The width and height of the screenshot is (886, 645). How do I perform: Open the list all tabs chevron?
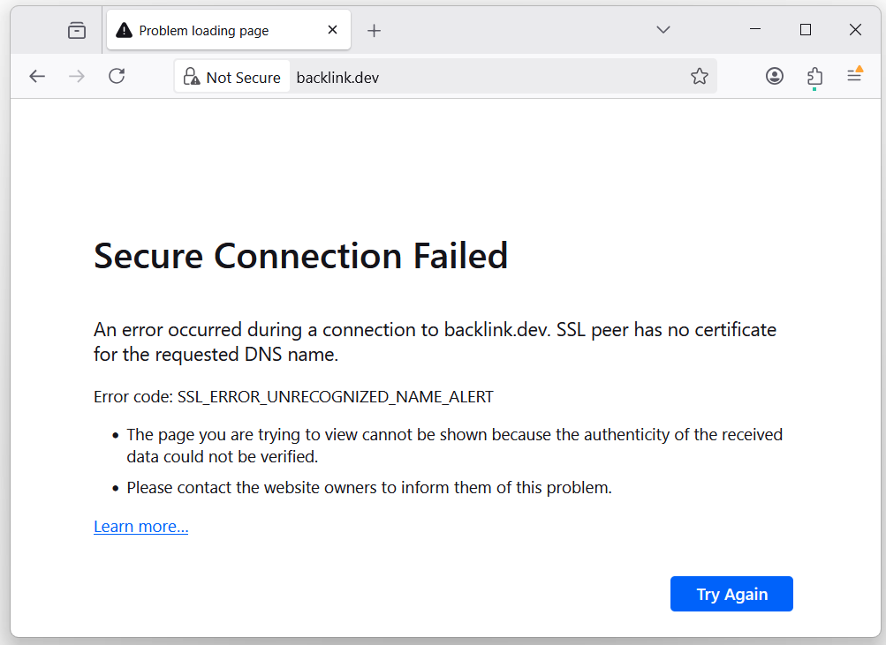click(663, 29)
